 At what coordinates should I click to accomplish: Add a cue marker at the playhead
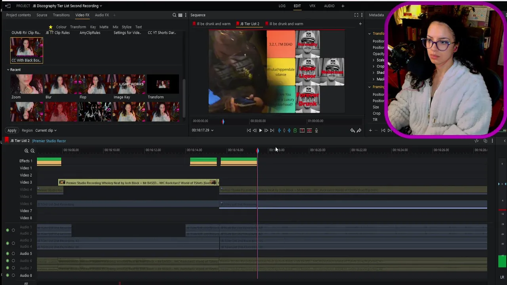pyautogui.click(x=295, y=130)
